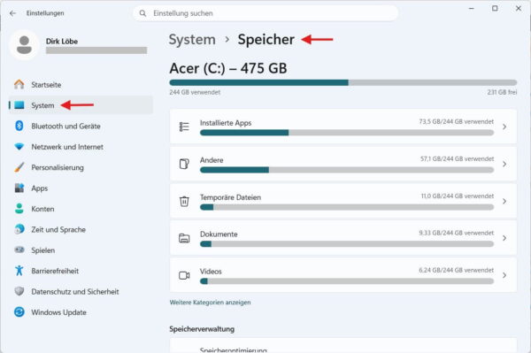Click the Acer (C:) storage usage bar
This screenshot has height=353, width=531.
(x=343, y=82)
